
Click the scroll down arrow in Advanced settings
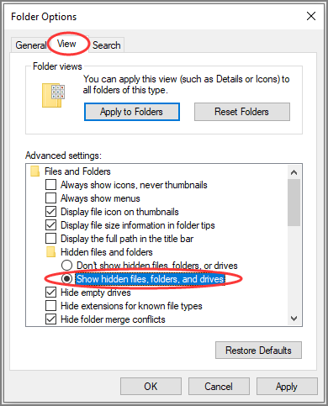point(294,319)
